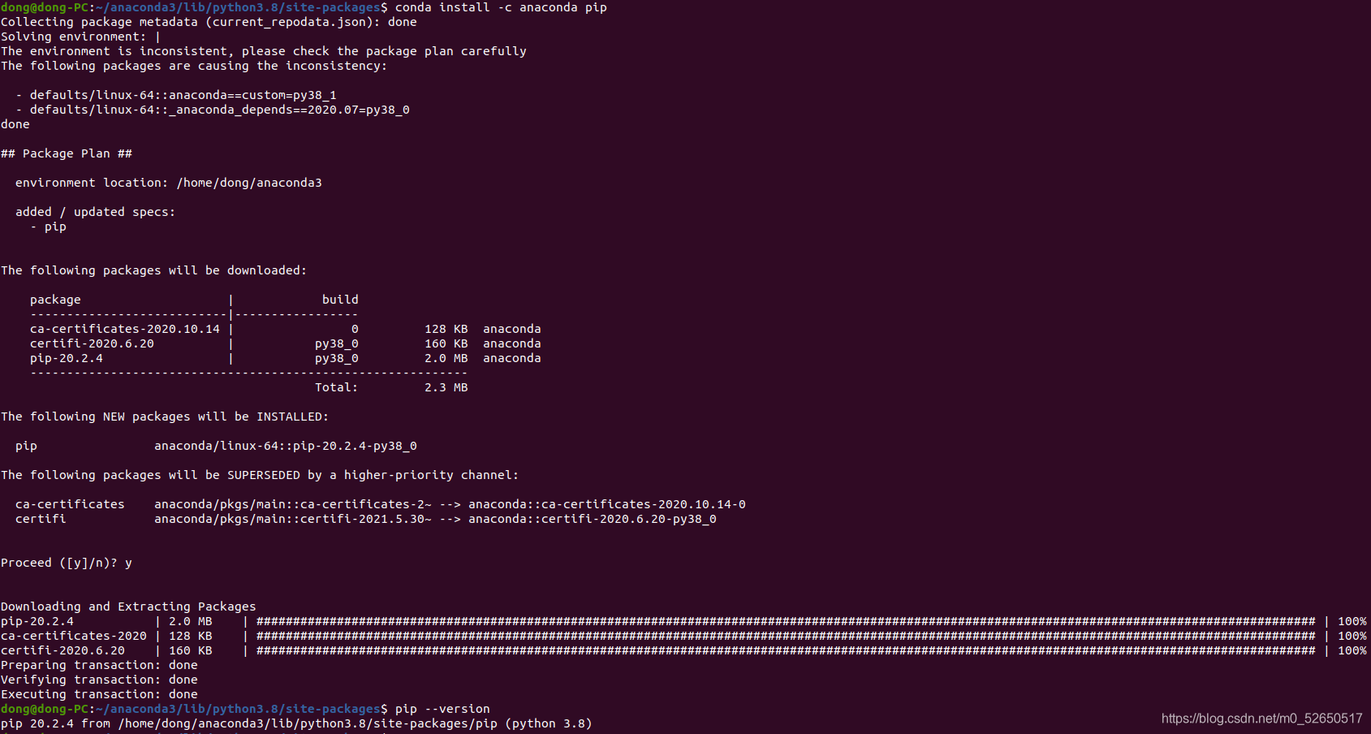The image size is (1371, 734).
Task: Click 'anaconda::certifi-2020.6.20-py38_0' target
Action: coord(593,519)
